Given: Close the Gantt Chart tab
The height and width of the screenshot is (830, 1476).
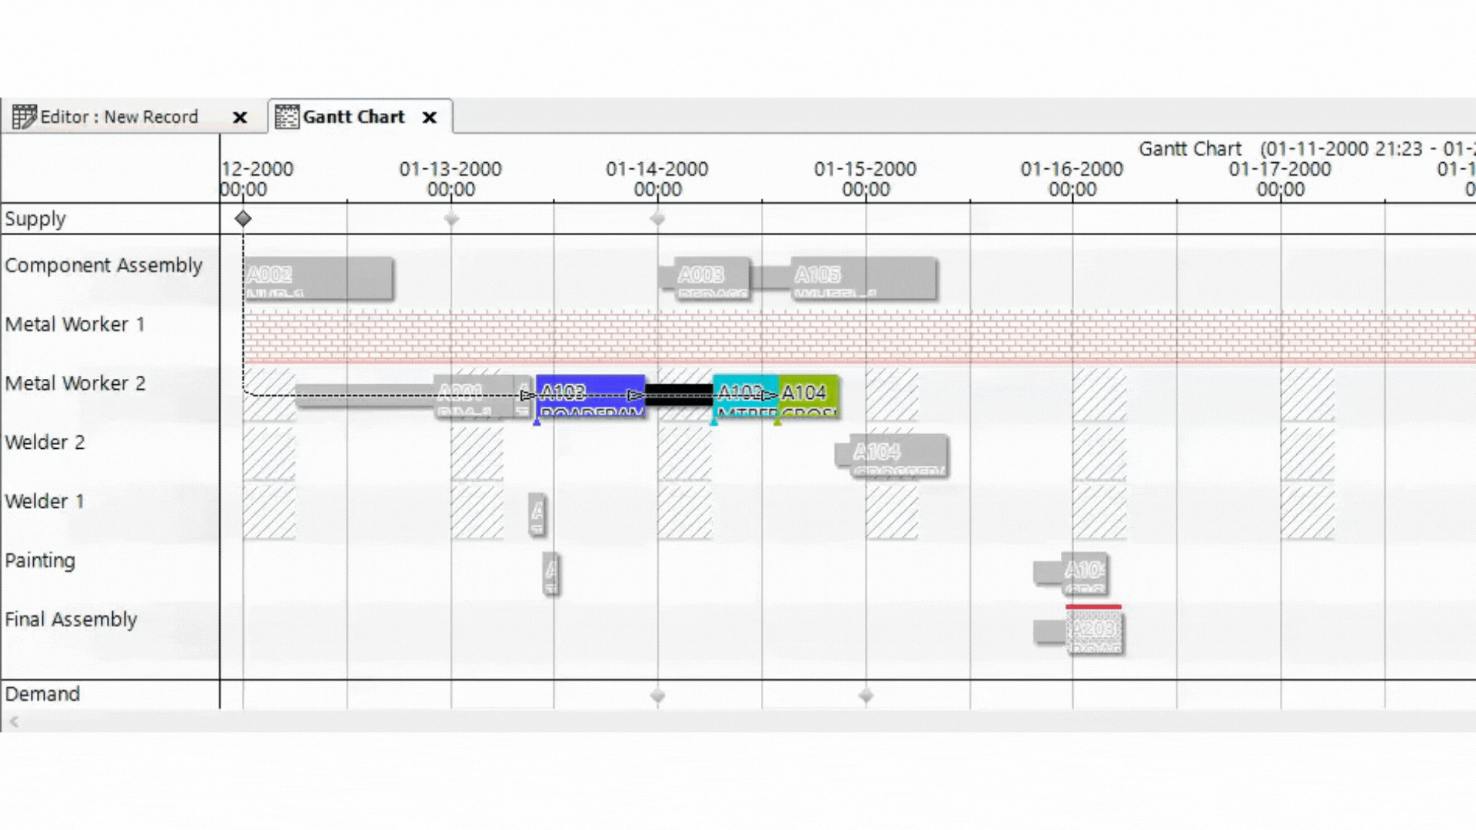Looking at the screenshot, I should pyautogui.click(x=430, y=118).
